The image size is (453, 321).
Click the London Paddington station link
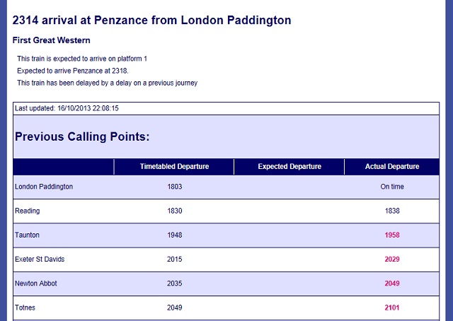click(x=44, y=187)
